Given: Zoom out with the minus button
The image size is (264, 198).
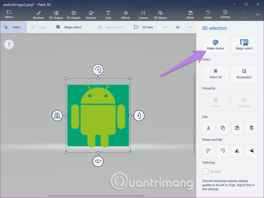Looking at the screenshot, I should tap(165, 27).
